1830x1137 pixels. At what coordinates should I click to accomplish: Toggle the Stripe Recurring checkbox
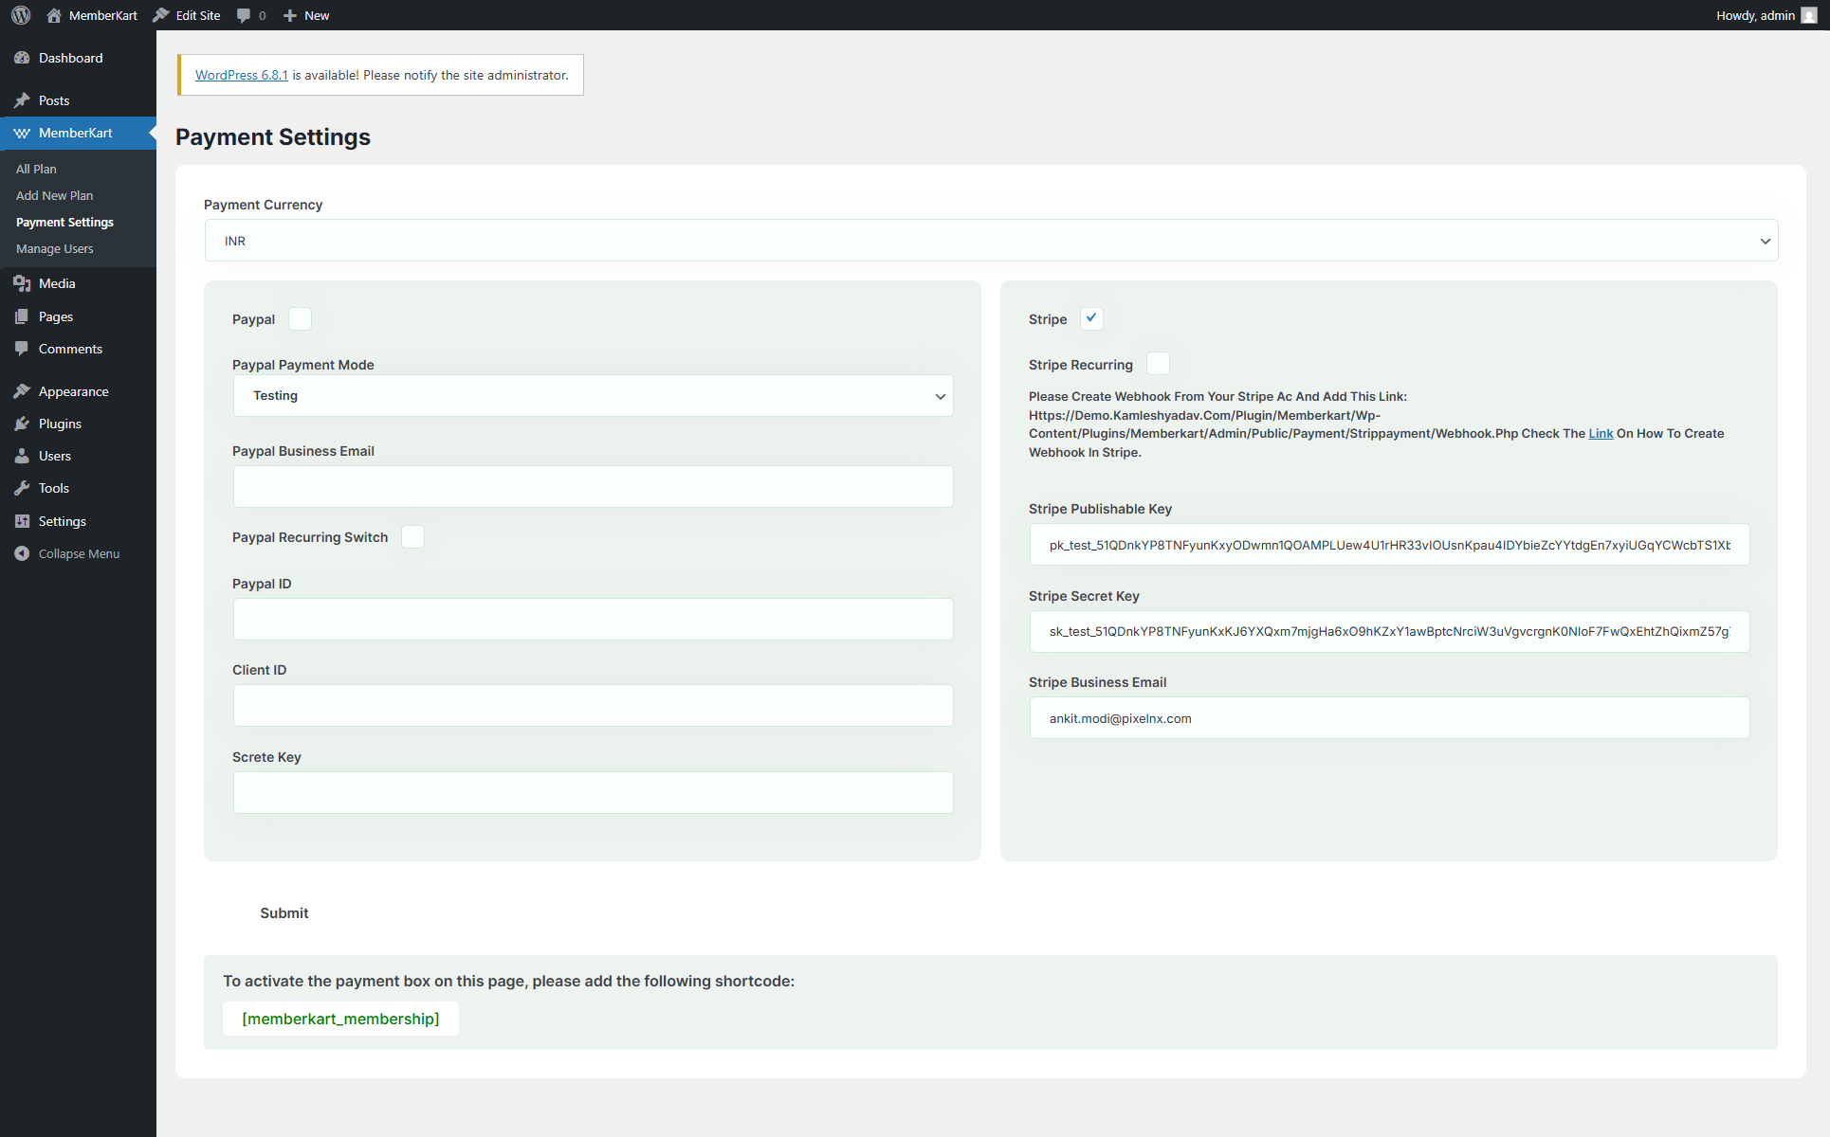1158,364
